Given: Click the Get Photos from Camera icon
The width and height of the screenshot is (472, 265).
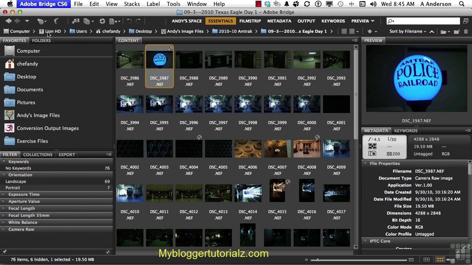Looking at the screenshot, I should click(x=76, y=21).
